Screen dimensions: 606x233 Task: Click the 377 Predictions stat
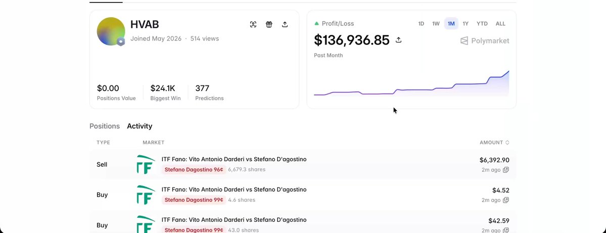pyautogui.click(x=209, y=92)
